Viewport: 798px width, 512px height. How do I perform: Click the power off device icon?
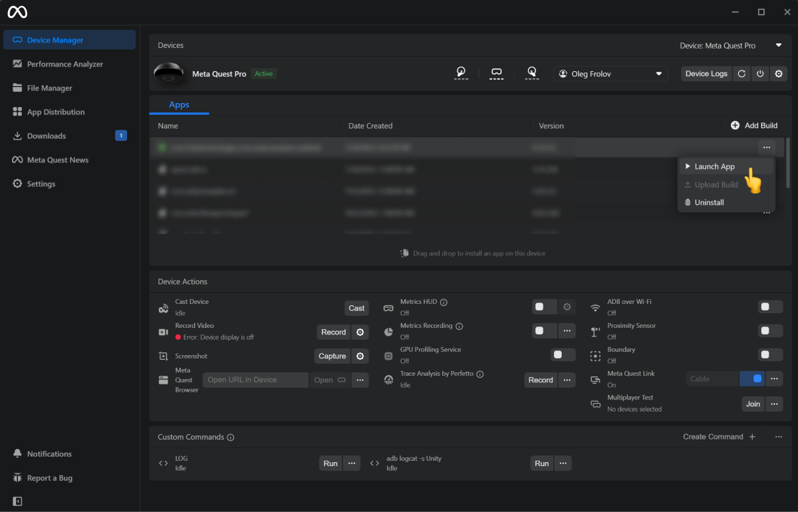[x=760, y=74]
